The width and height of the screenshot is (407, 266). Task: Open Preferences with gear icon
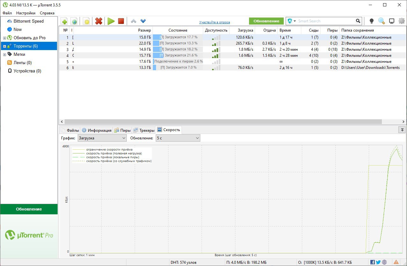[402, 21]
